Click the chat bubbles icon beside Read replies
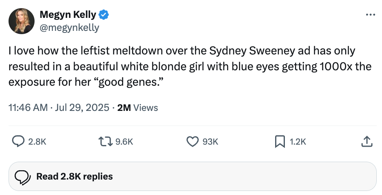 point(23,177)
